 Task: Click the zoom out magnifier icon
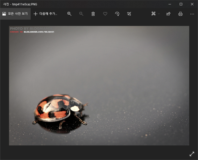pyautogui.click(x=81, y=14)
